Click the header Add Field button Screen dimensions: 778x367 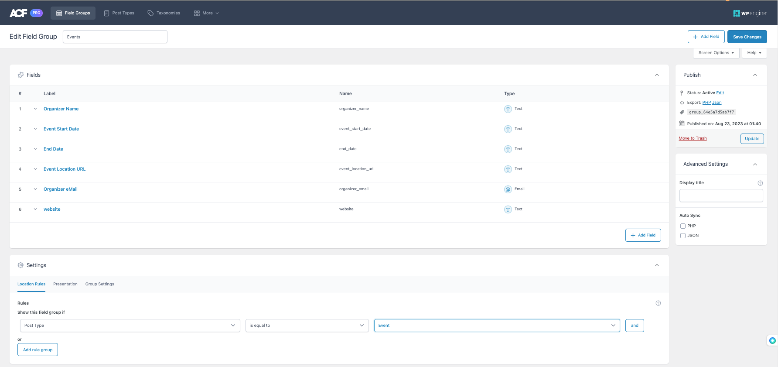(x=706, y=37)
